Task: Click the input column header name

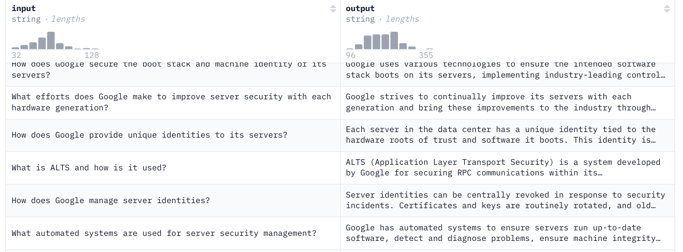Action: [24, 9]
